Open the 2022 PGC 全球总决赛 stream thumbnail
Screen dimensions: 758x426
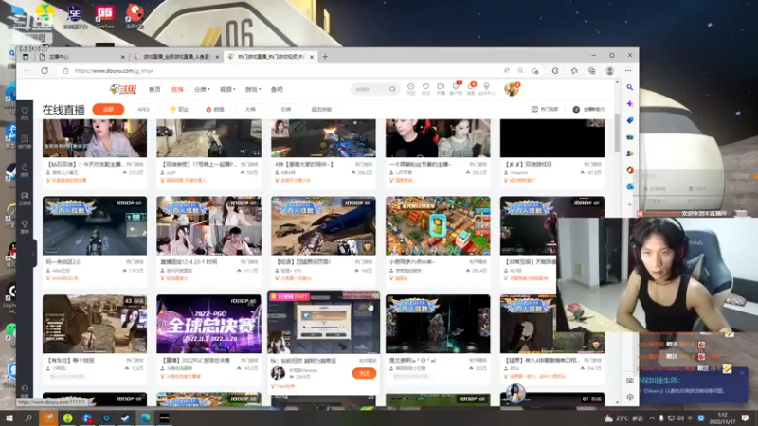point(208,324)
